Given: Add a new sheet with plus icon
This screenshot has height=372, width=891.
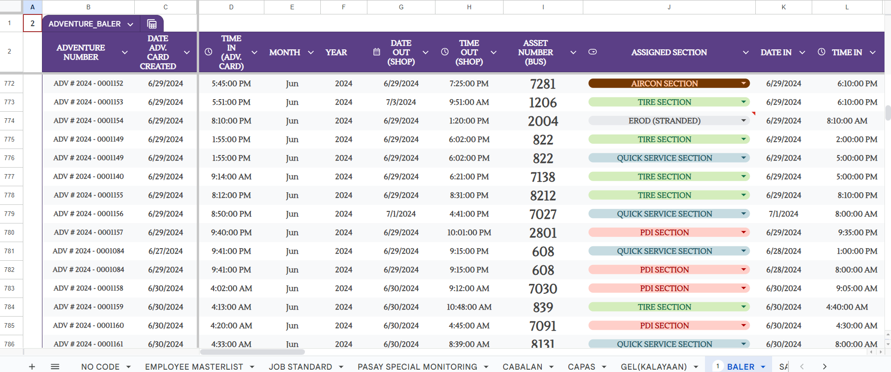Looking at the screenshot, I should pos(32,366).
